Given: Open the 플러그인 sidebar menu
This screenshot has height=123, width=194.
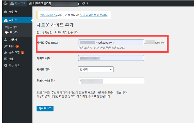Looking at the screenshot, I should pyautogui.click(x=17, y=52).
